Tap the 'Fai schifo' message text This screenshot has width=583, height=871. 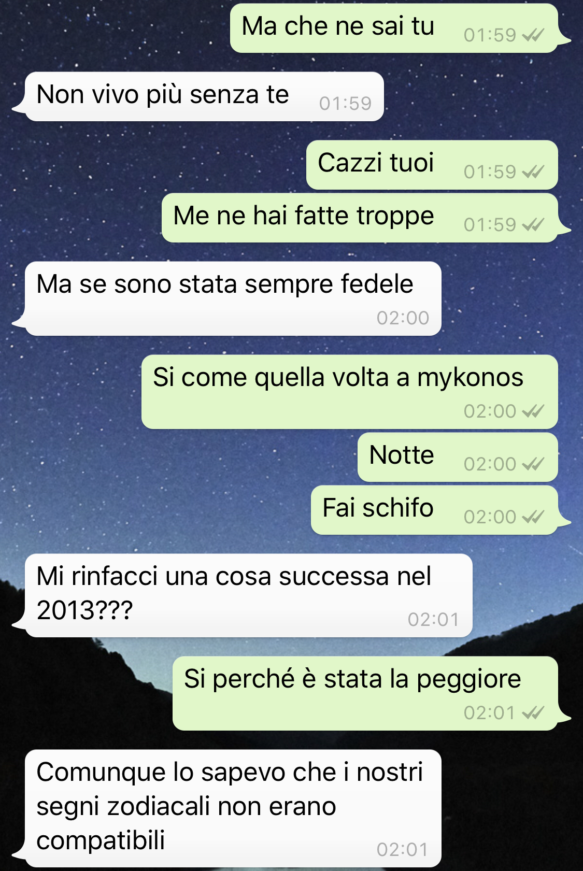378,508
